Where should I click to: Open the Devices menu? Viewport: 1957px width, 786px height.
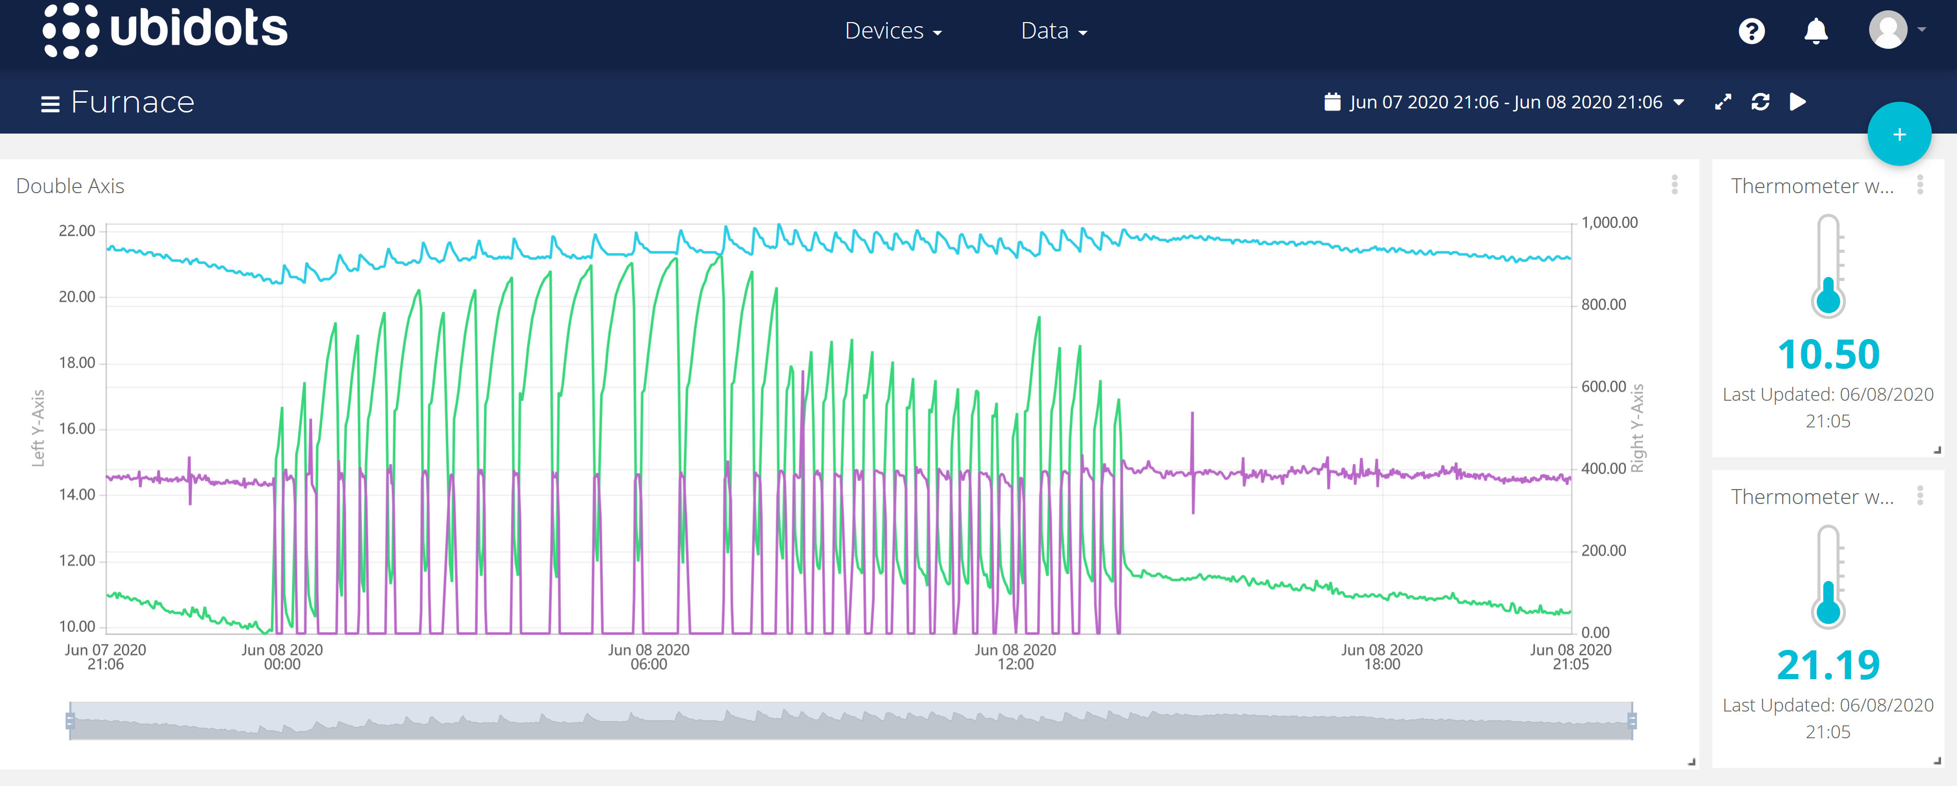(893, 31)
